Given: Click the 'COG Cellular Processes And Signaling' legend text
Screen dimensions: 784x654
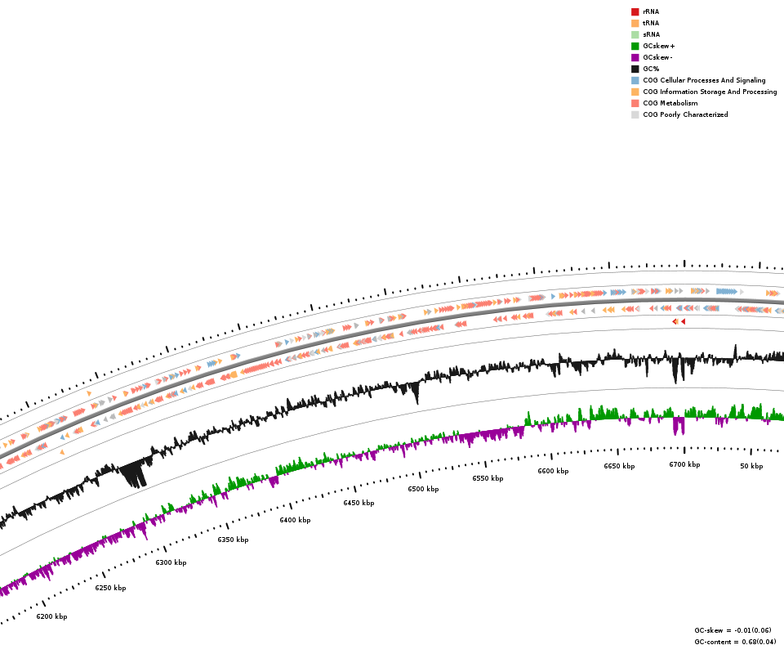Looking at the screenshot, I should tap(704, 81).
